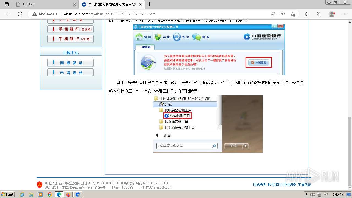Add this page to favorites
Viewport: 352px width, 198px height.
[293, 14]
